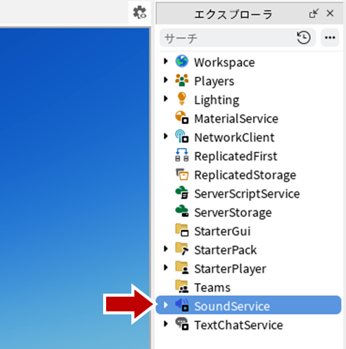The width and height of the screenshot is (346, 349).
Task: Click the エクスプローラ panel title
Action: click(x=233, y=14)
